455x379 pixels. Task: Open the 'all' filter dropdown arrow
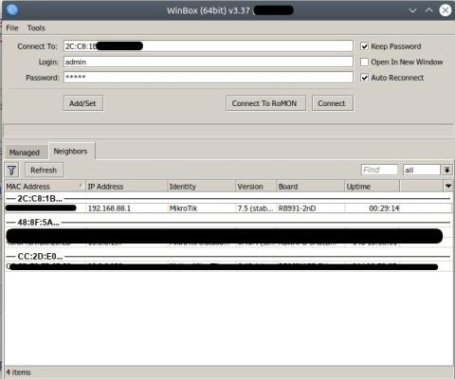(x=447, y=171)
